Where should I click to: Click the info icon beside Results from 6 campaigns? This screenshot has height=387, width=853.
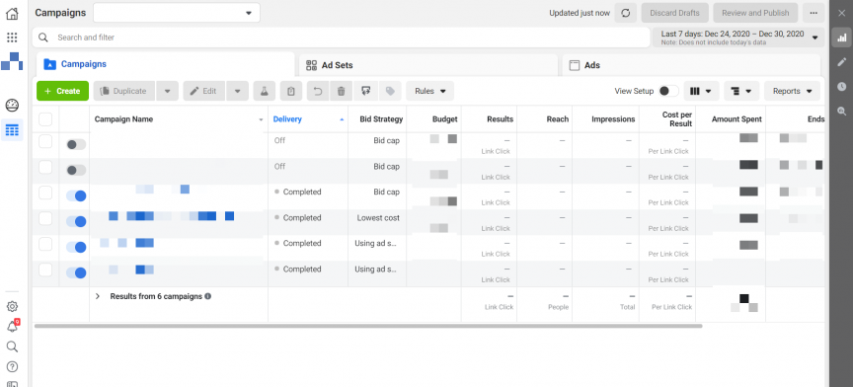[x=207, y=296]
